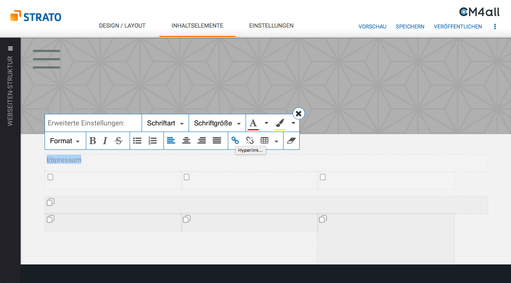Click Veröffentlichen to publish
511x283 pixels.
458,26
